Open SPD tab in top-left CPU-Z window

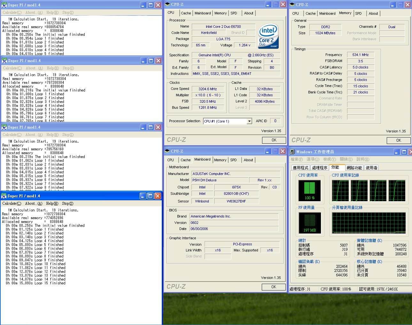[234, 13]
